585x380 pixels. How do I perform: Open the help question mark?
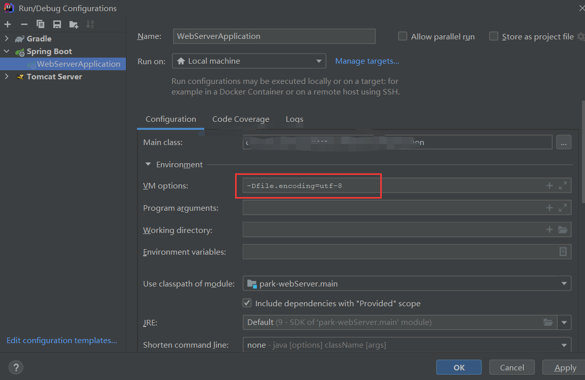(16, 367)
